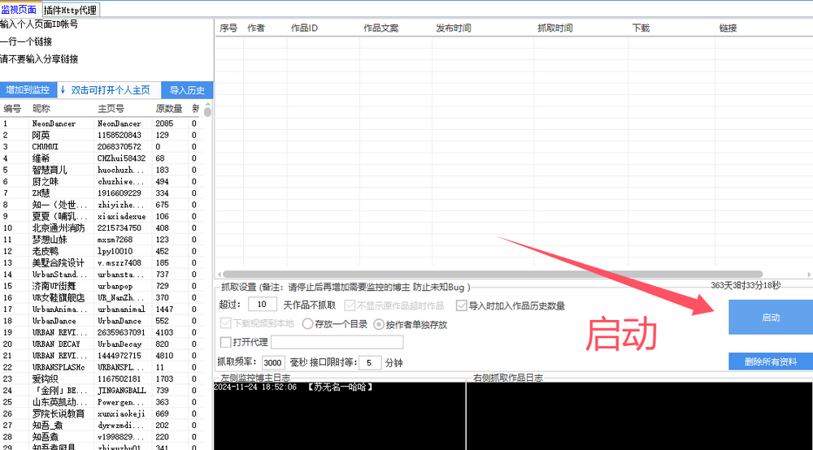Click the 26359637091 homepage number cell
Viewport: 813px width, 450px height.
click(x=121, y=332)
